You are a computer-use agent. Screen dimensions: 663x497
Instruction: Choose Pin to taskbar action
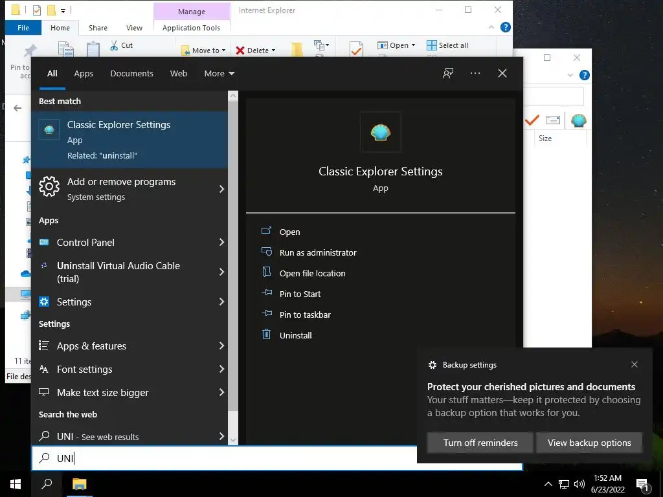[x=305, y=315]
